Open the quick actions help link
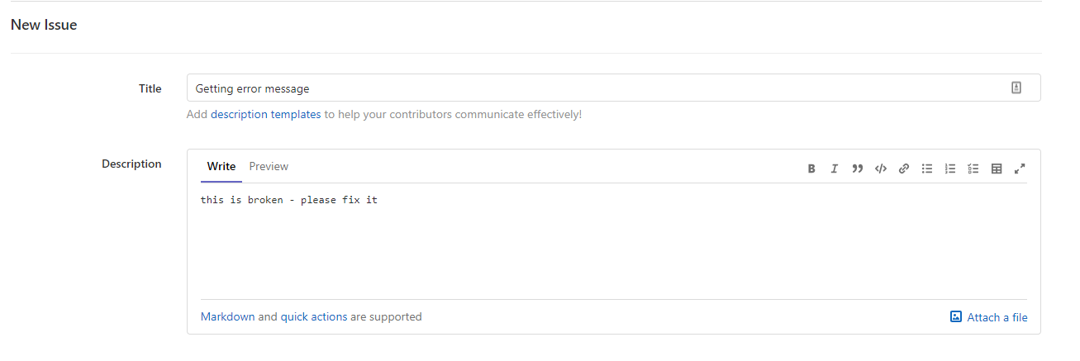 314,316
